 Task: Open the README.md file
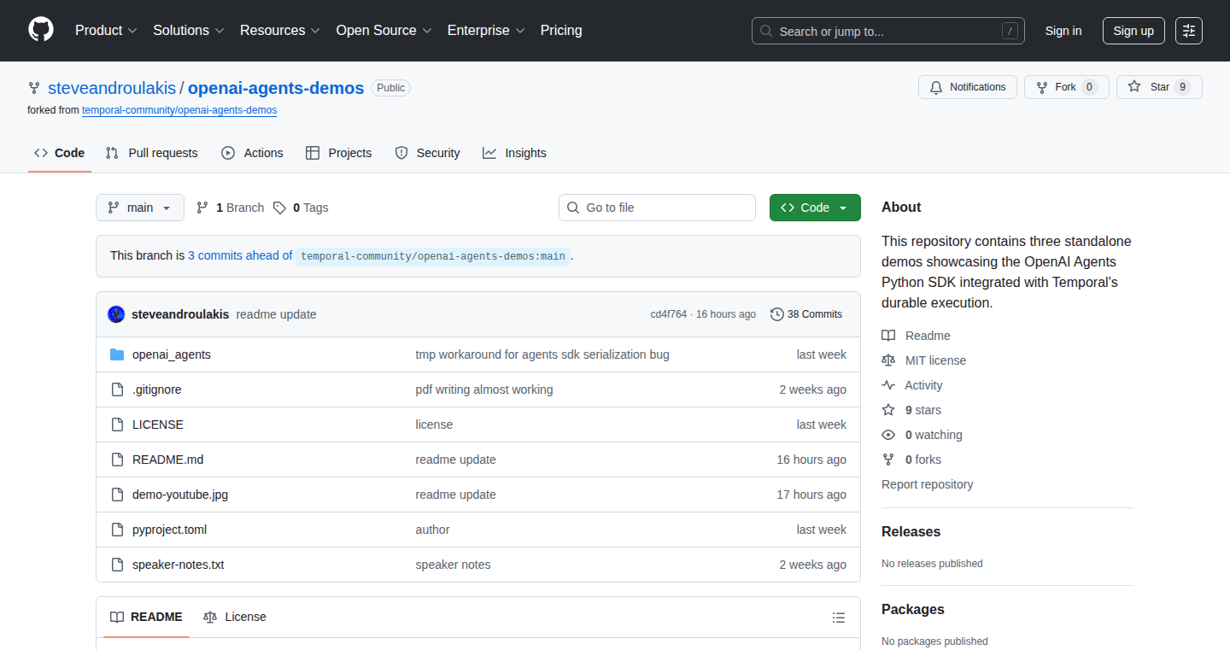[x=168, y=460]
